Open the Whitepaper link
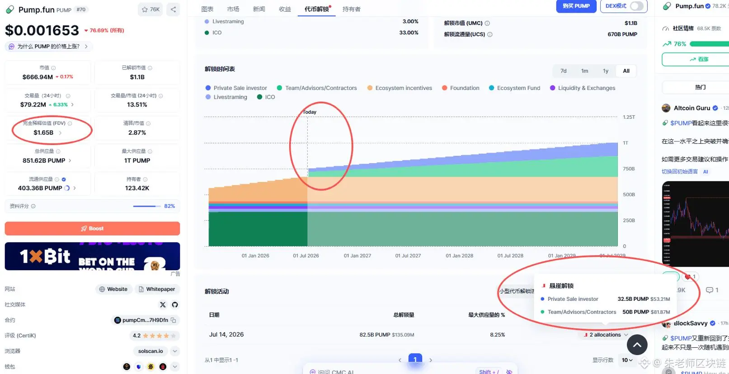Screen dimensions: 729x374 [x=157, y=289]
